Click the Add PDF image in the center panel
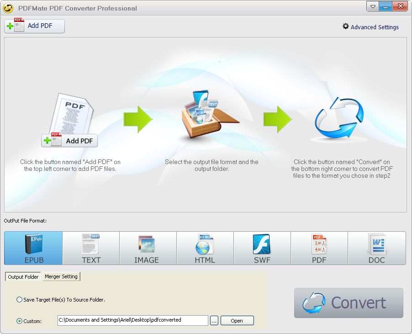Image resolution: width=412 pixels, height=334 pixels. coord(69,120)
